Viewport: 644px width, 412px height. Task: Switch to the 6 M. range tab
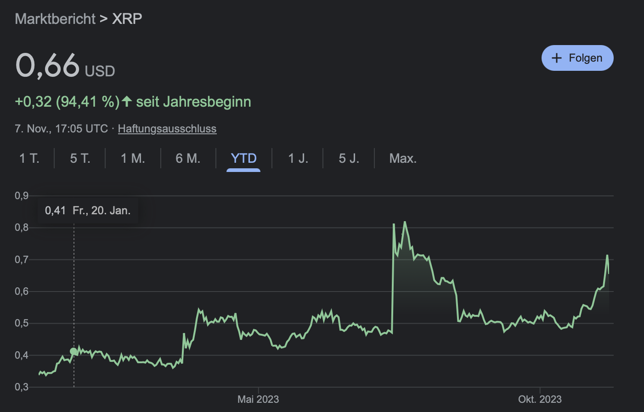pos(188,159)
